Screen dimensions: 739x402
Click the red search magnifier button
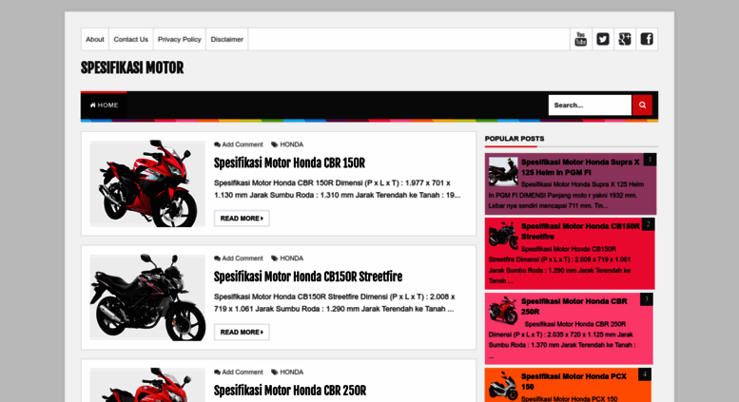642,105
